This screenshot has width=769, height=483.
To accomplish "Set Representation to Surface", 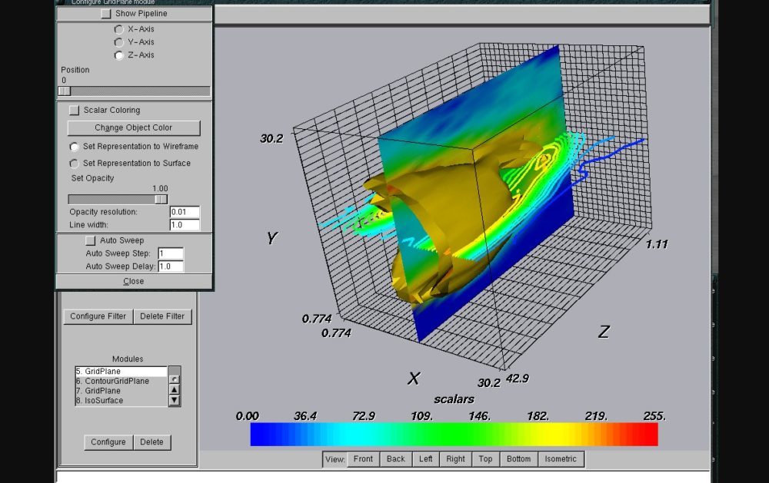I will coord(75,164).
